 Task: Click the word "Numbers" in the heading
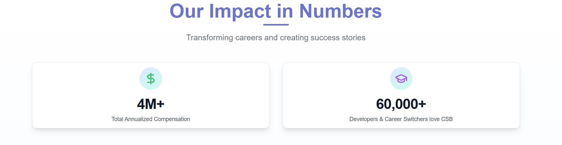pos(340,11)
